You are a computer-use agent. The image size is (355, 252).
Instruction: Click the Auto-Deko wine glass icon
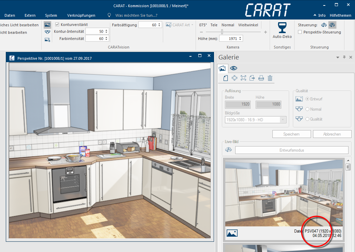(x=282, y=27)
